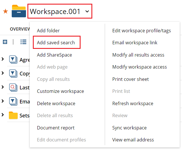Click the filter icon beside Ema
Image resolution: width=182 pixels, height=150 pixels.
pyautogui.click(x=13, y=101)
